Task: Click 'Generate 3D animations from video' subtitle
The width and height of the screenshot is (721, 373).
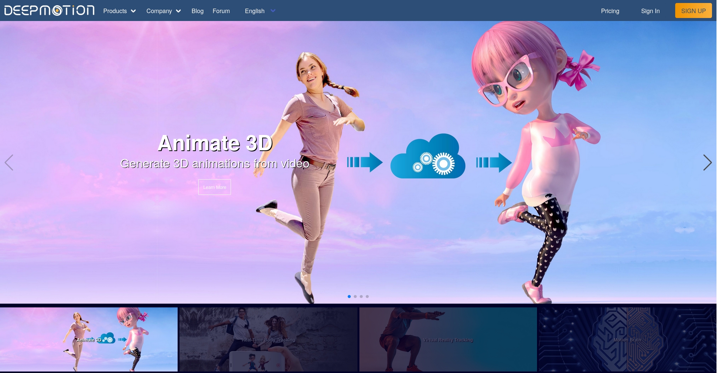Action: pos(215,164)
